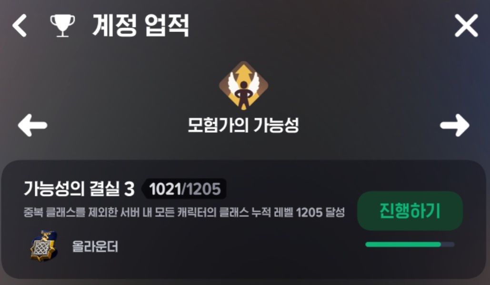Click the 올라운더 reward title label

tap(95, 246)
